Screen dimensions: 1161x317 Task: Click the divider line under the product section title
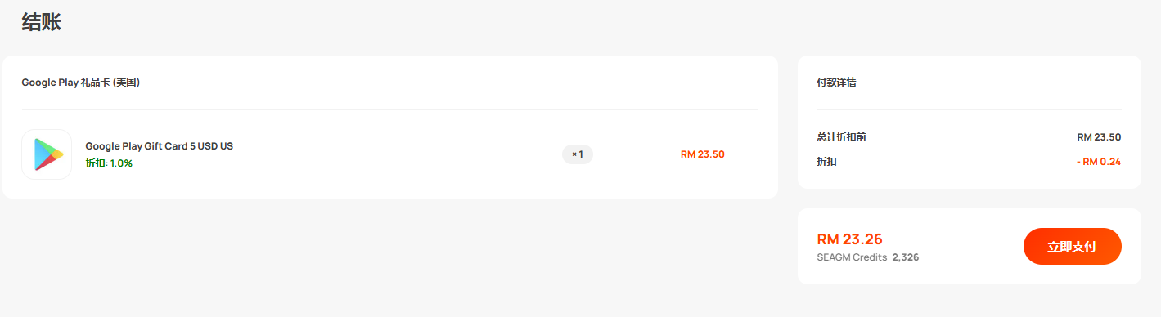pos(390,109)
